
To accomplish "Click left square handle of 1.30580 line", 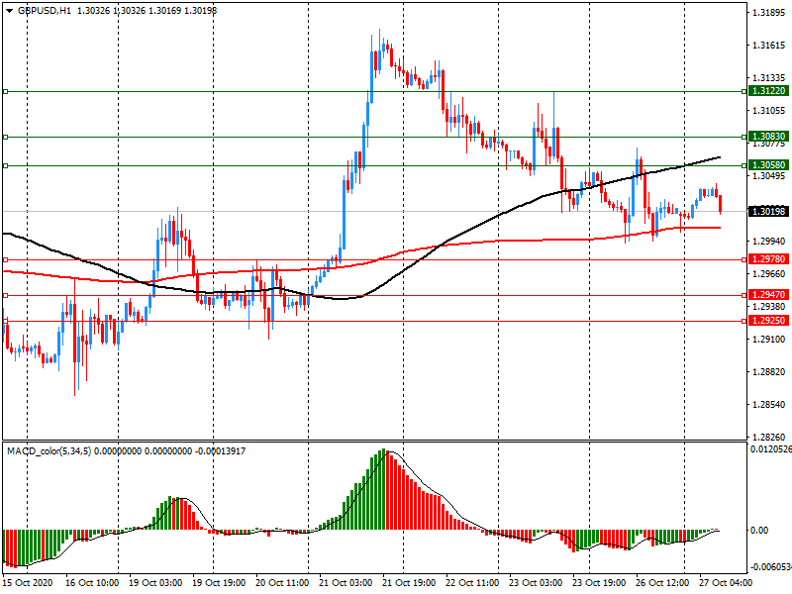I will (x=6, y=165).
